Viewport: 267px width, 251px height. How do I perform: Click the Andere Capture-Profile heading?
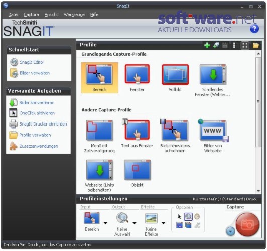pyautogui.click(x=106, y=110)
